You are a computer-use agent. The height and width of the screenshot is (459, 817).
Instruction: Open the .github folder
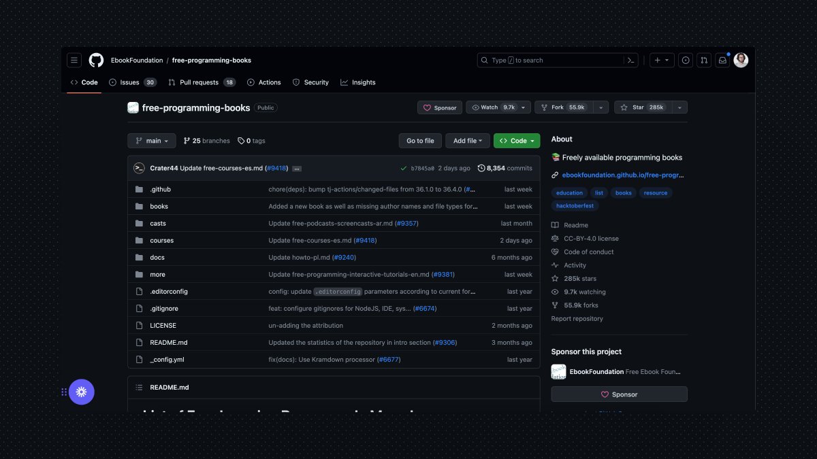point(160,189)
